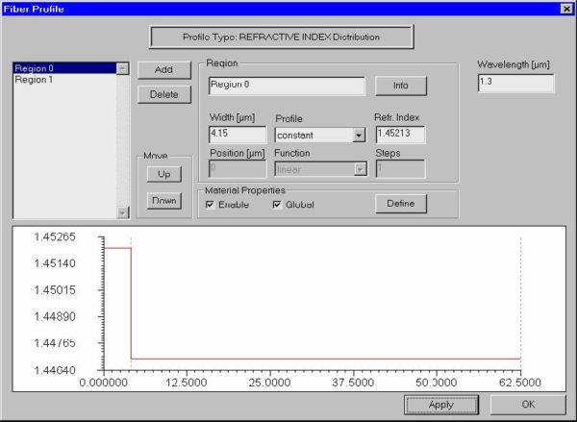Click the Add region button
This screenshot has width=577, height=422.
coord(164,70)
